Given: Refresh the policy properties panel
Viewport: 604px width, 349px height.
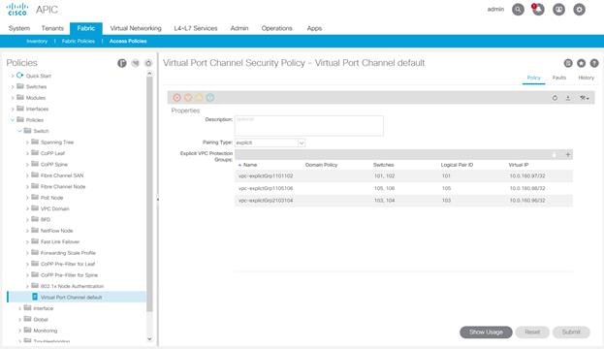Looking at the screenshot, I should click(555, 98).
